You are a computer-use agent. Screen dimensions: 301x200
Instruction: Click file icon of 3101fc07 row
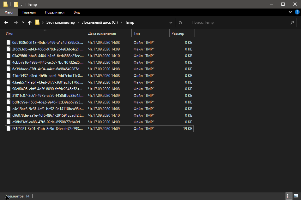click(x=9, y=95)
